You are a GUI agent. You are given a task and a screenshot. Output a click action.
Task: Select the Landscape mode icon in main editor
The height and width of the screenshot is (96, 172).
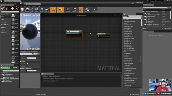tap(12, 8)
